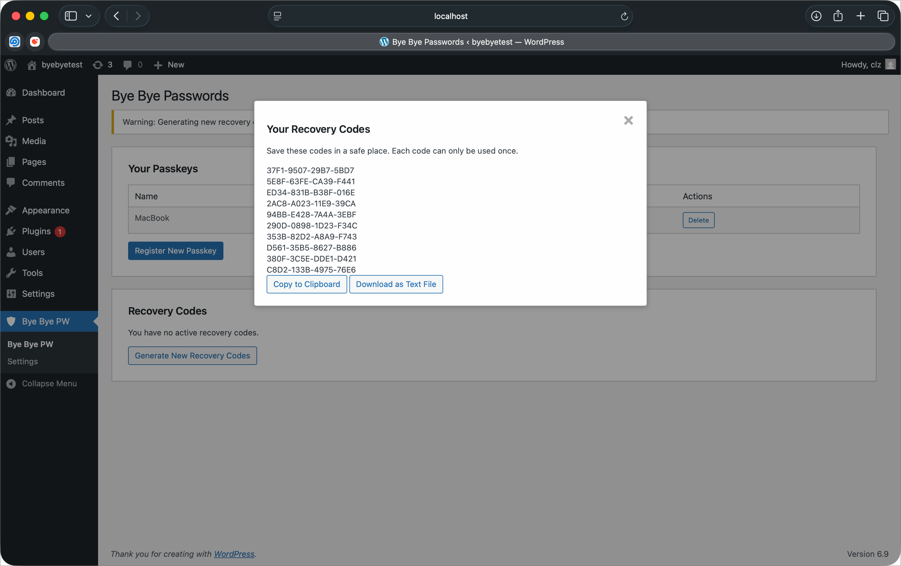
Task: Close the Recovery Codes modal
Action: tap(628, 120)
